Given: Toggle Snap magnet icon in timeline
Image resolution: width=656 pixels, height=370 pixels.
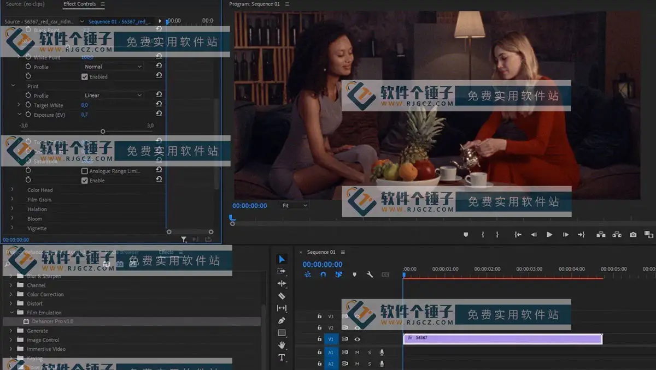Looking at the screenshot, I should pos(323,274).
